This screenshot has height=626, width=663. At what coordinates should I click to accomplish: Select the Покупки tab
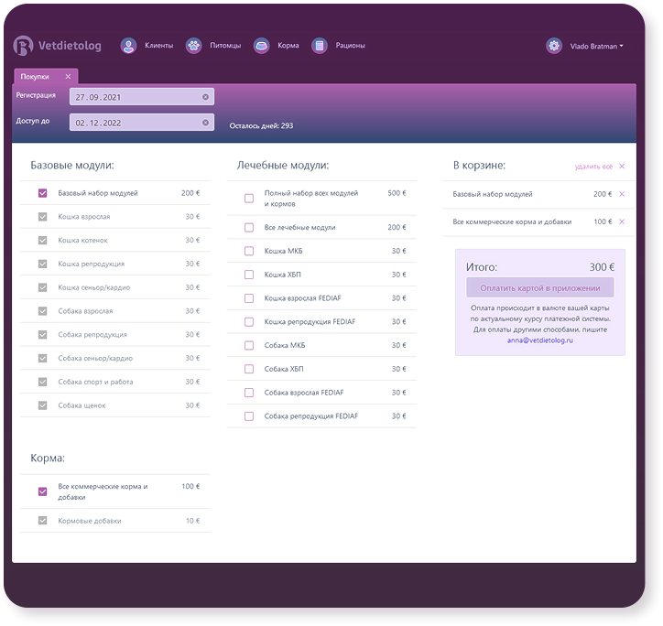click(x=36, y=77)
